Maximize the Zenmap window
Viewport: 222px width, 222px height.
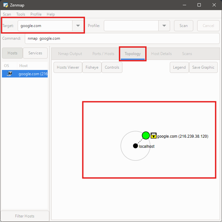pos(199,5)
